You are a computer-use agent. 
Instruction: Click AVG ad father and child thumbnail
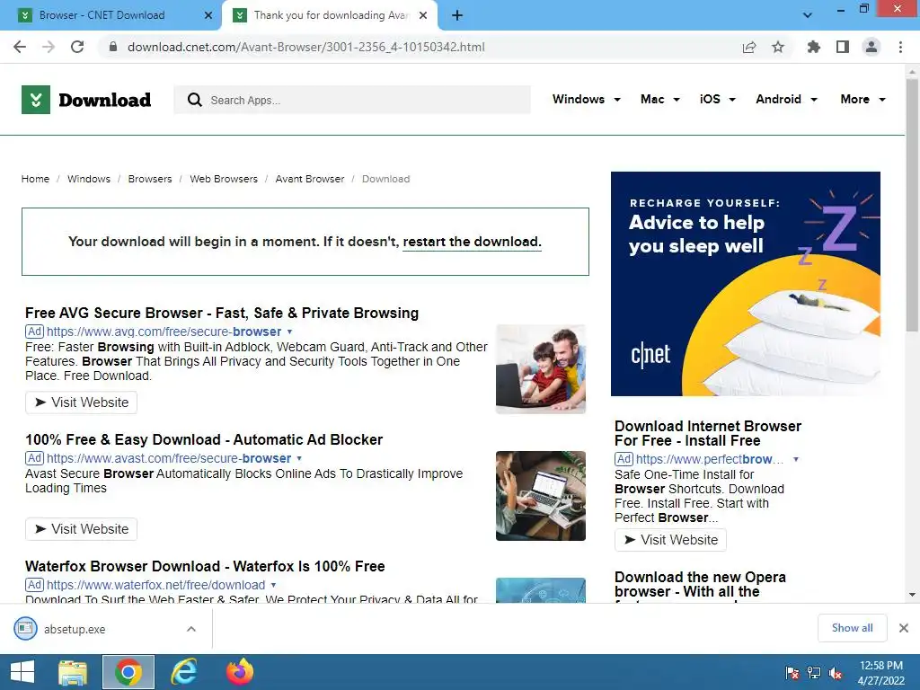540,369
